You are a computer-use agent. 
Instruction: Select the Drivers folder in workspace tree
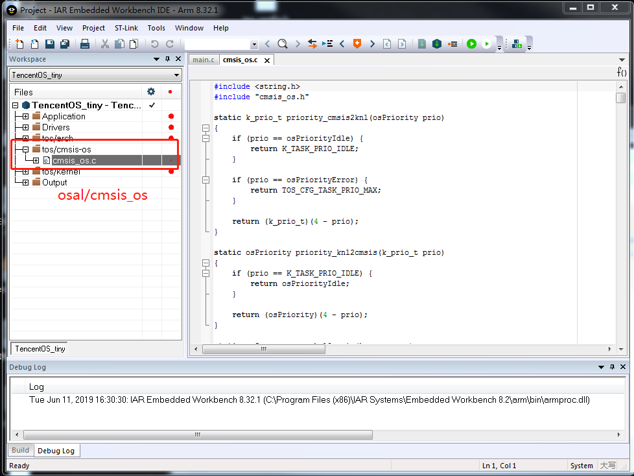(x=56, y=128)
